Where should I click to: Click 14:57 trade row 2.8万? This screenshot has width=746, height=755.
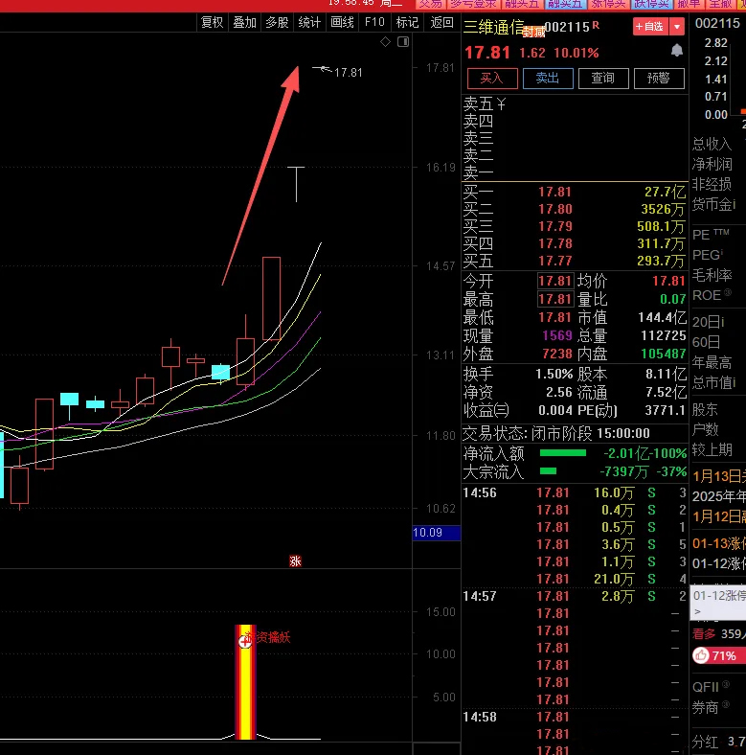point(575,596)
